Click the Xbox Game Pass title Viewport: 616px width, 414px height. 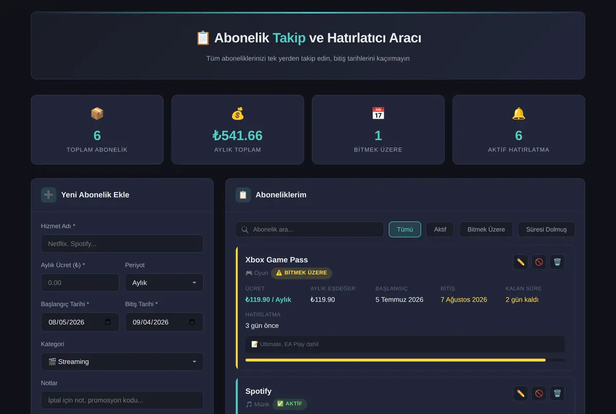pyautogui.click(x=277, y=259)
